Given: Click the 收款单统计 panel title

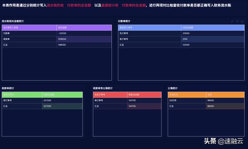Looking at the screenshot, I should tap(8, 88).
